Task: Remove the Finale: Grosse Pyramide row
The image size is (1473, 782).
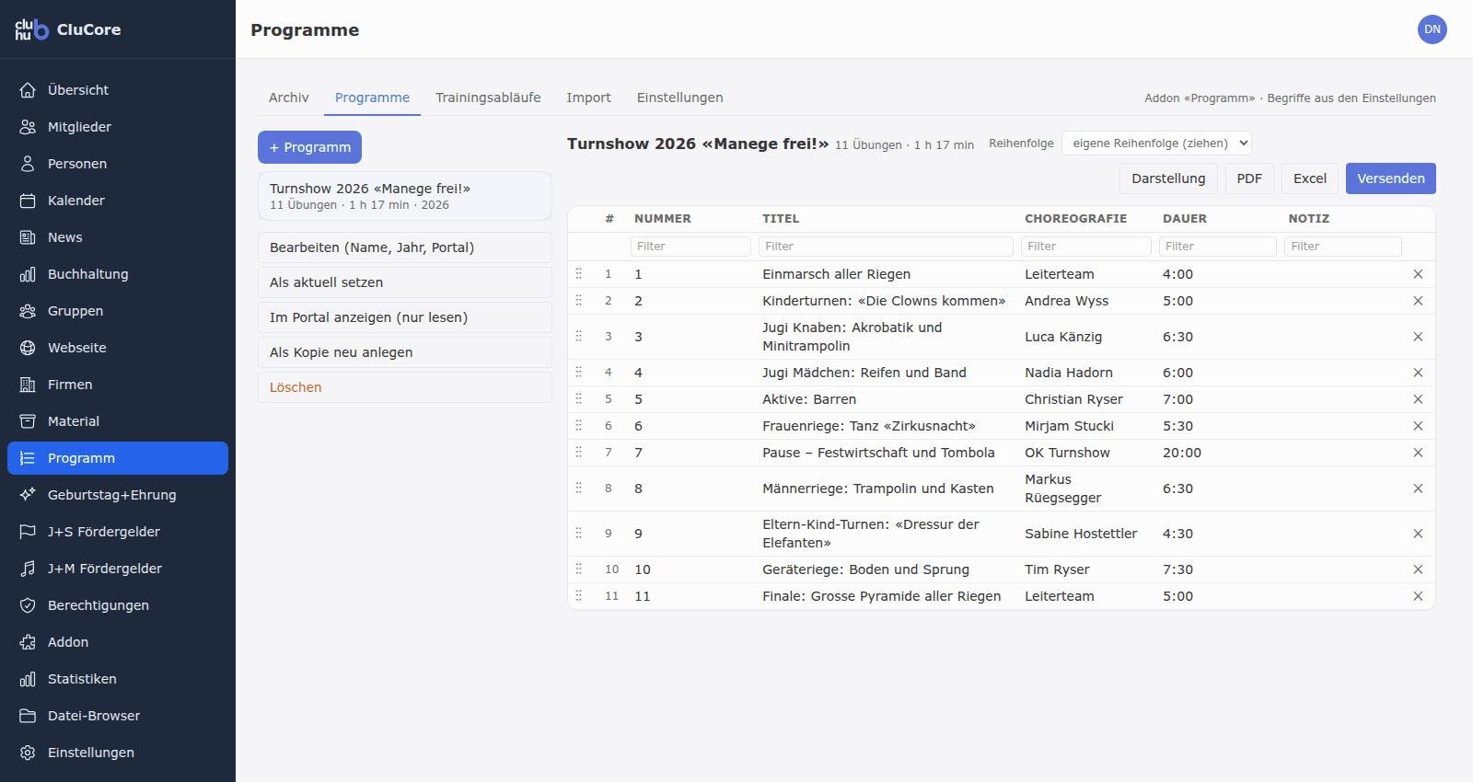Action: pyautogui.click(x=1418, y=596)
